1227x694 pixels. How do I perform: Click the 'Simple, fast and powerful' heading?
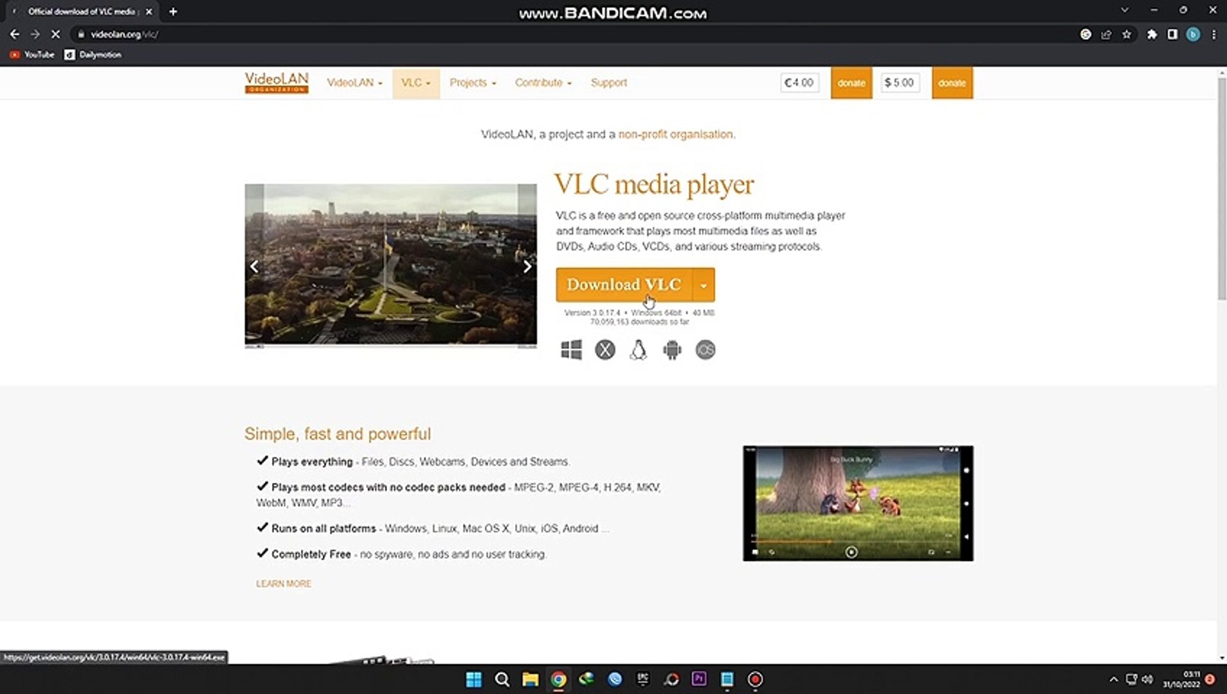point(338,434)
